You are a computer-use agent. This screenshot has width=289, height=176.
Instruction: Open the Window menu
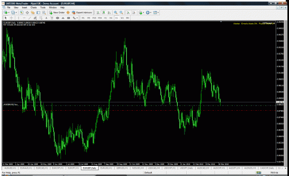pos(53,7)
